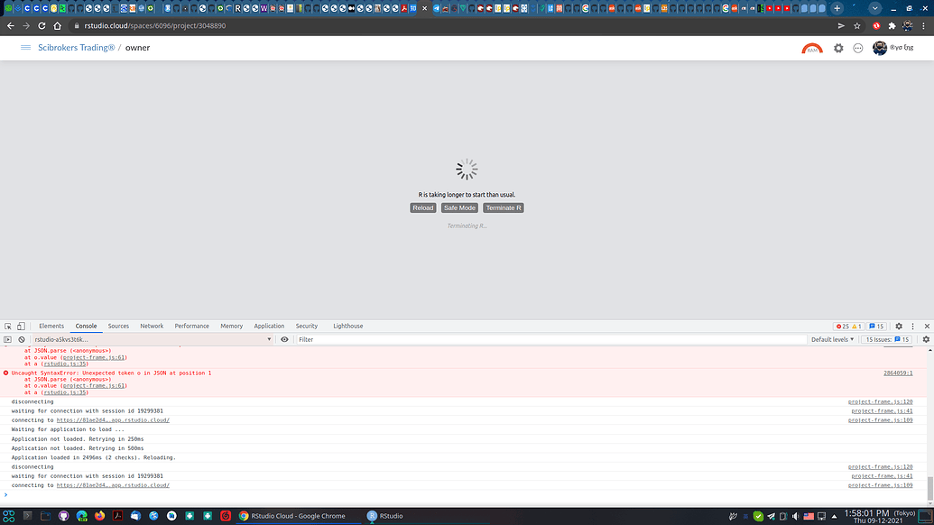Screen dimensions: 934x525
Task: Click the Safe Mode button
Action: (459, 207)
